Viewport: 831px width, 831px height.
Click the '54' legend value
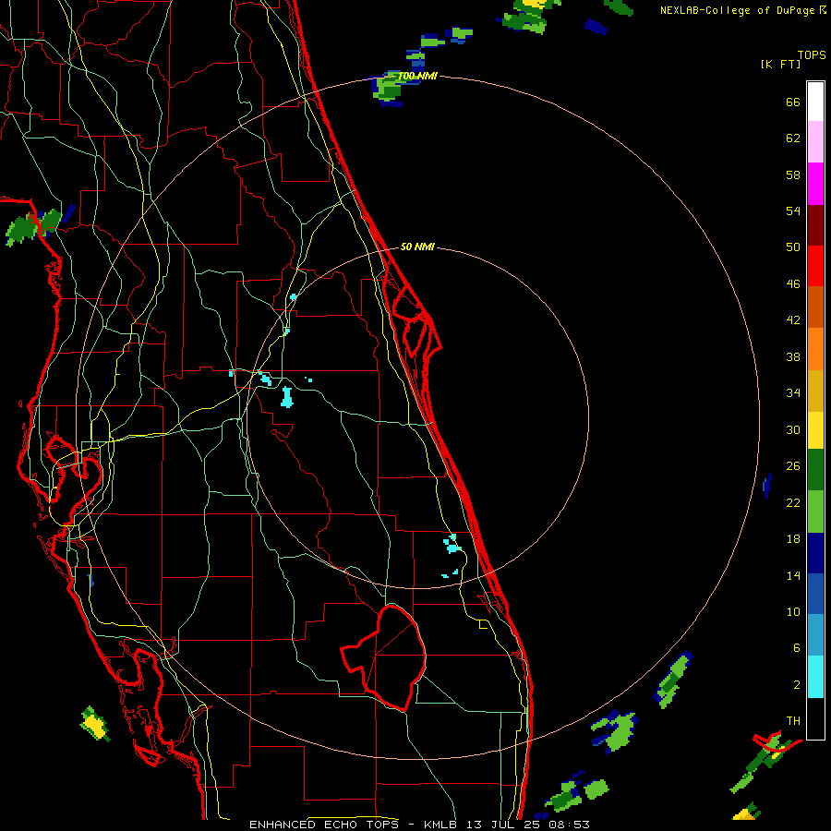click(x=793, y=211)
